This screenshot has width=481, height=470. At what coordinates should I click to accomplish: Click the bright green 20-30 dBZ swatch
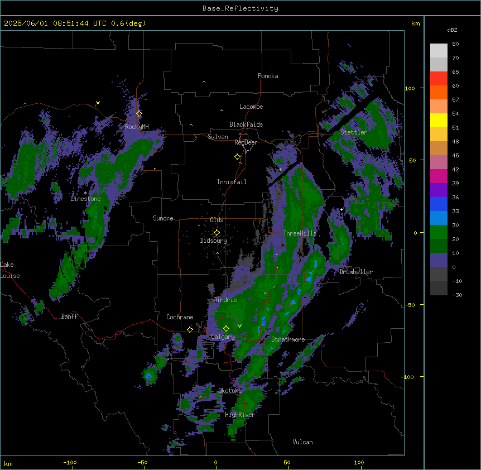click(x=439, y=232)
